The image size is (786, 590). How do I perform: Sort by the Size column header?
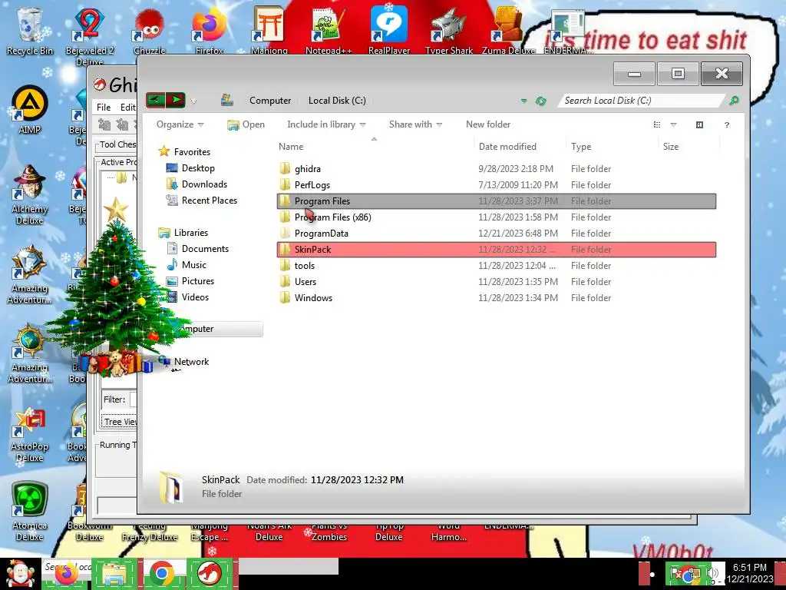[689, 147]
